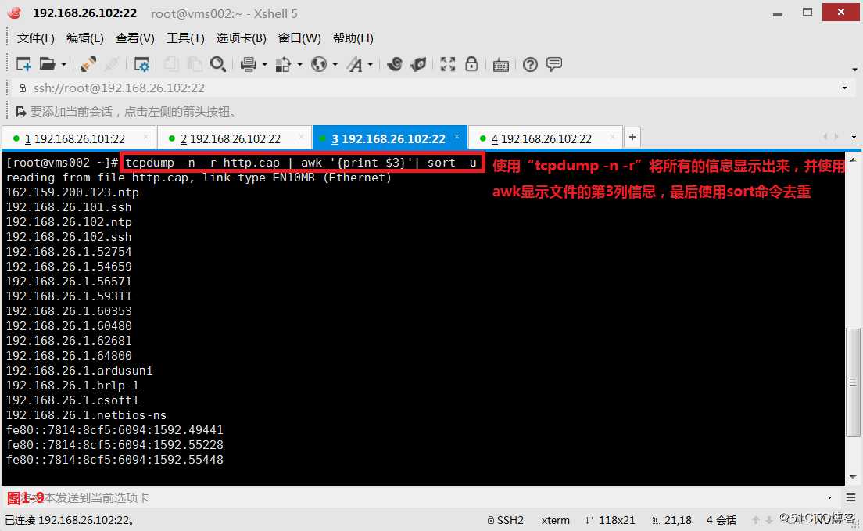Open the 文件(F) menu
The width and height of the screenshot is (863, 531).
[36, 38]
